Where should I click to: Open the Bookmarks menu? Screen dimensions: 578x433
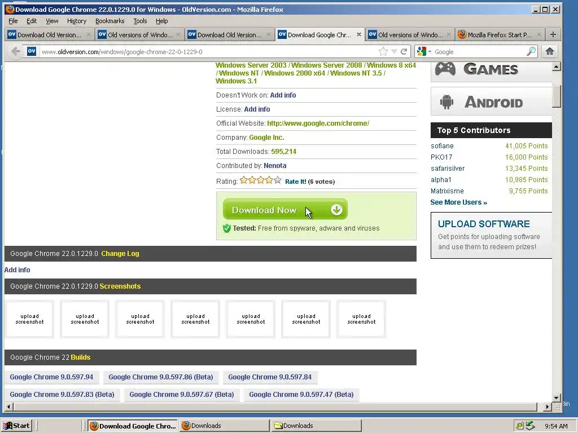pyautogui.click(x=110, y=21)
